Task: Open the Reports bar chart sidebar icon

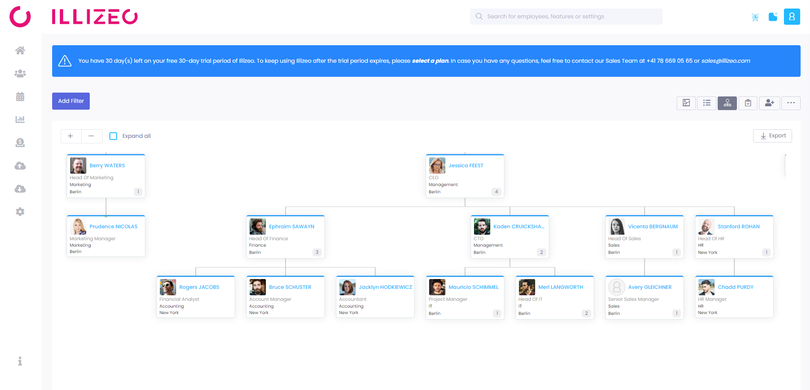Action: pyautogui.click(x=20, y=119)
